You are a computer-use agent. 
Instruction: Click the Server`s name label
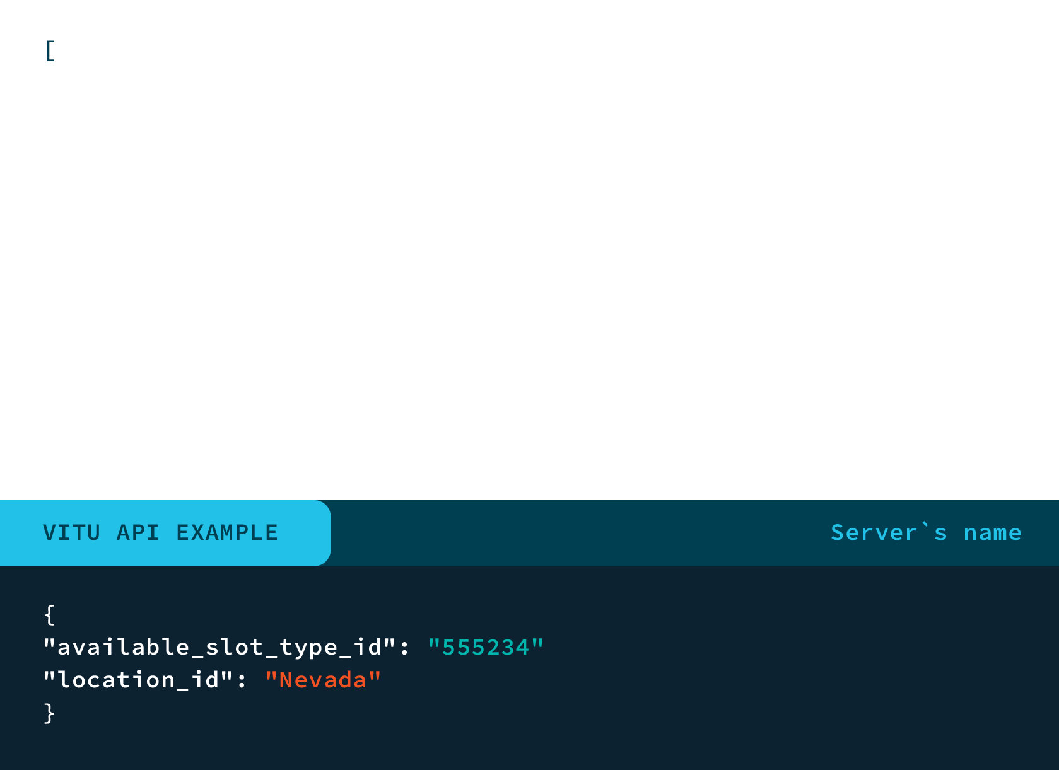[926, 532]
